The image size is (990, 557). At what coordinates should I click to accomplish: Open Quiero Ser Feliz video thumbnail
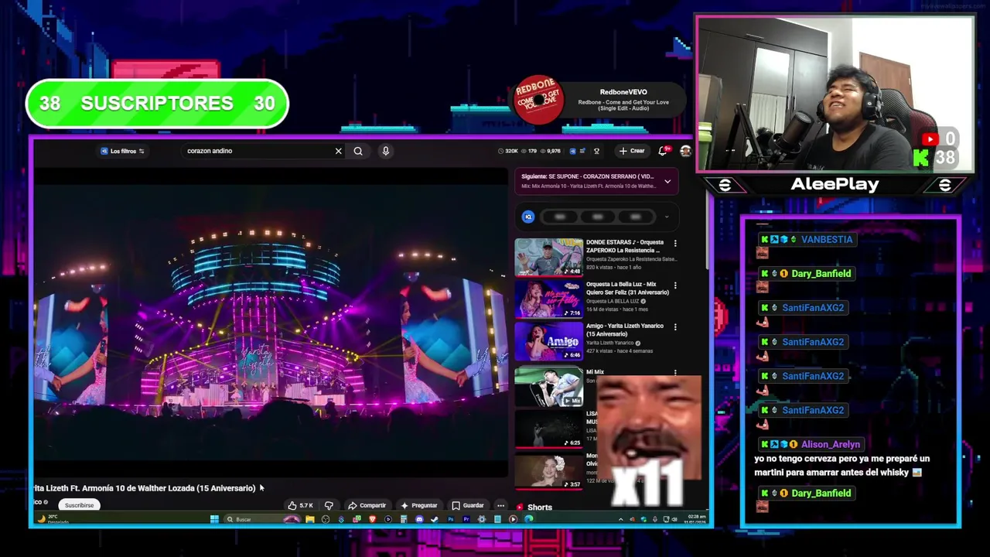click(549, 299)
